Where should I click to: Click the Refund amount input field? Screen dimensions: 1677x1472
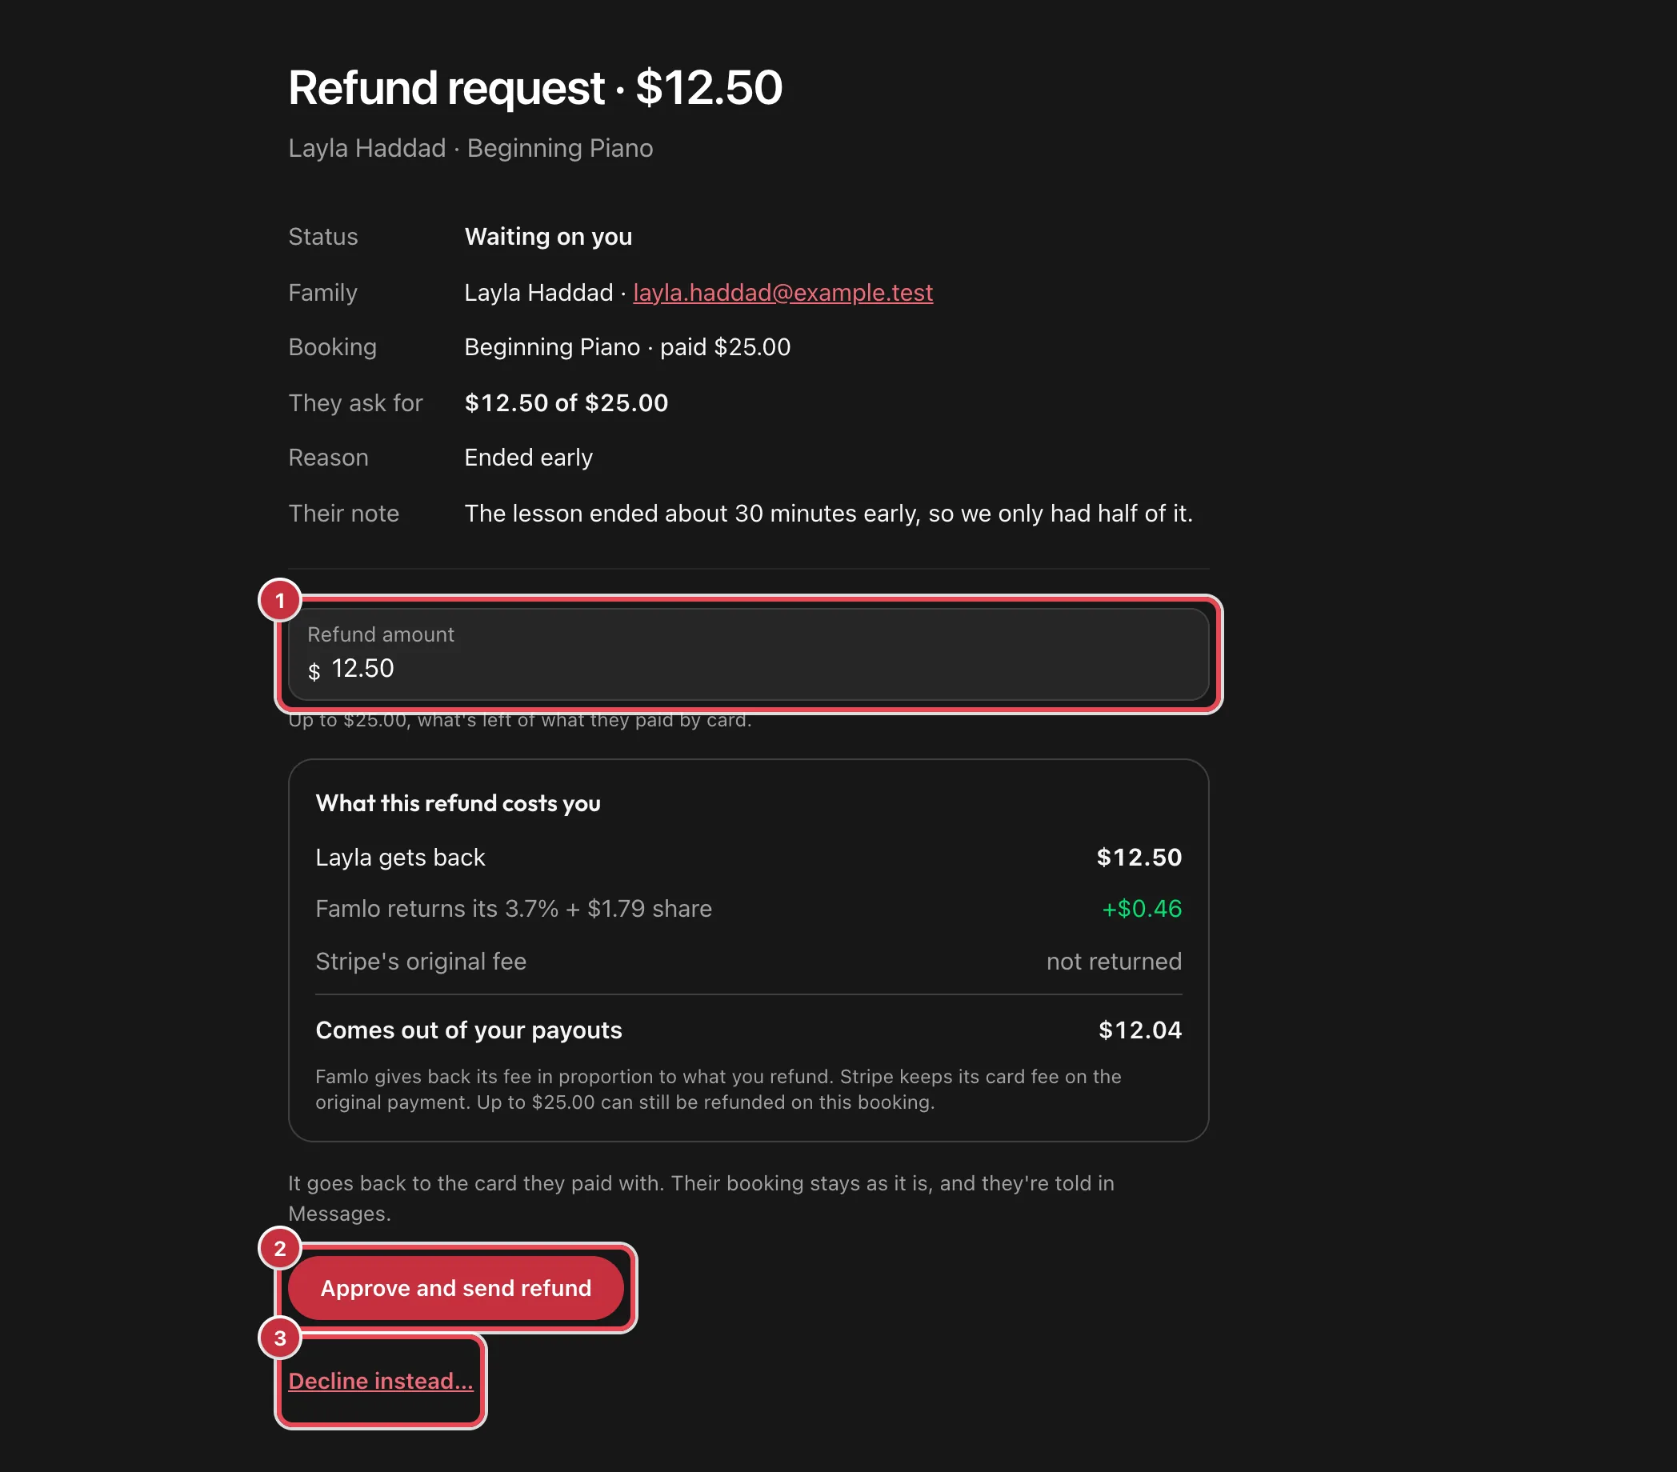click(x=748, y=654)
